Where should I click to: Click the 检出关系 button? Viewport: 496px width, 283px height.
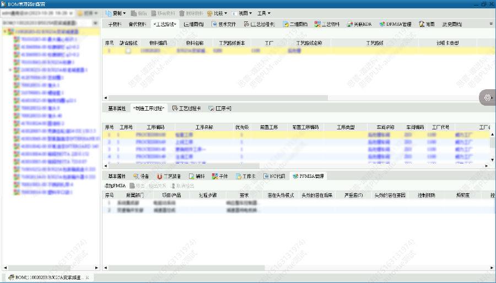click(x=157, y=186)
